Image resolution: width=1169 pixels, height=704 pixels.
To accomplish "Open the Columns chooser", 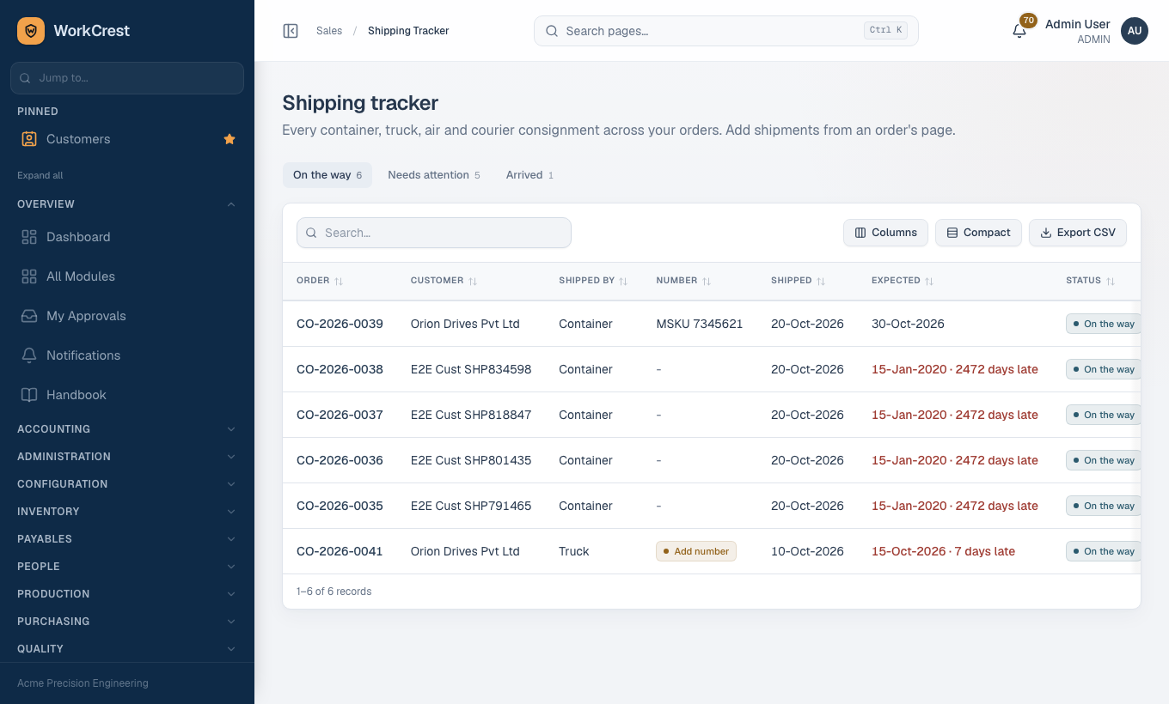I will click(885, 233).
